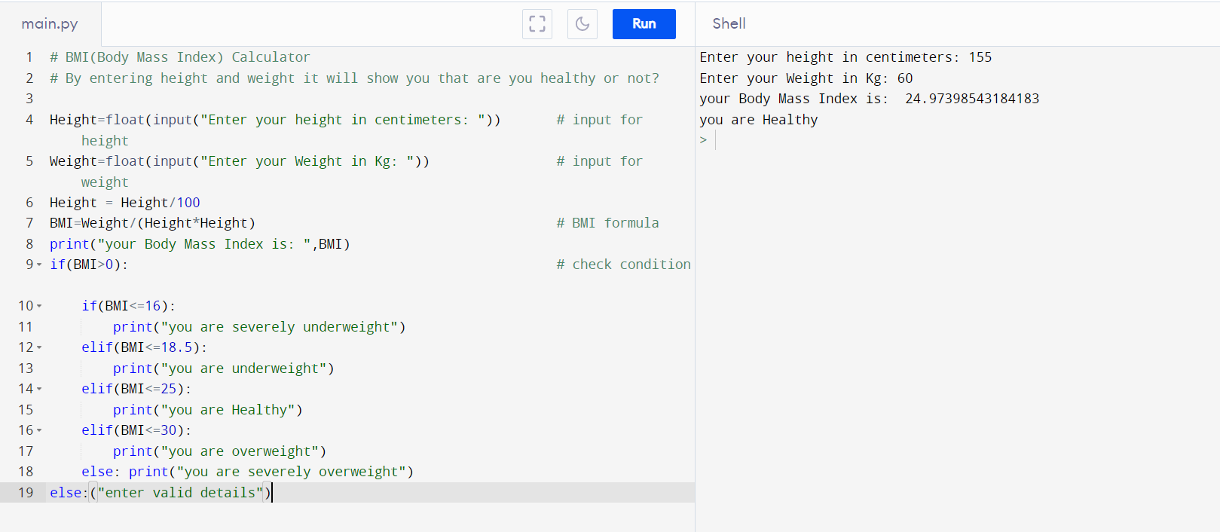The height and width of the screenshot is (532, 1220).
Task: Click the Height=float input line 4
Action: [275, 120]
